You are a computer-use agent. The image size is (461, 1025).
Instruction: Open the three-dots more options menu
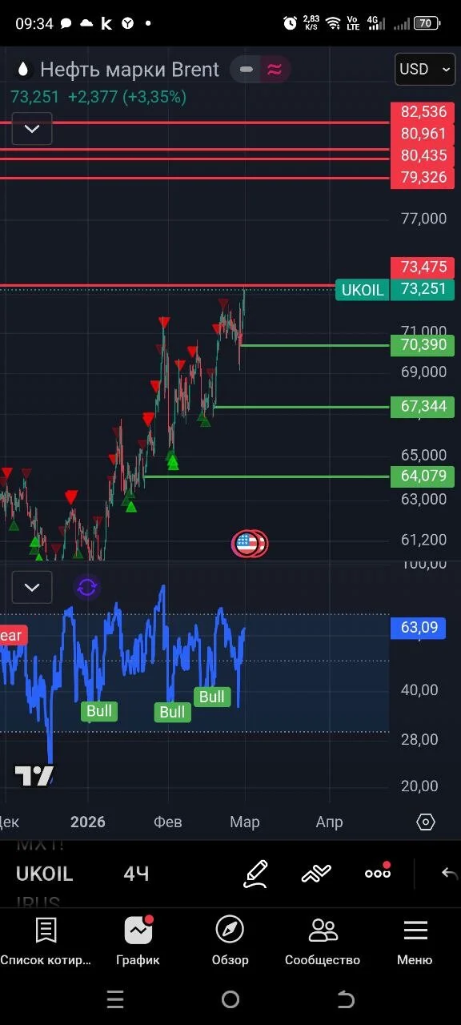378,872
